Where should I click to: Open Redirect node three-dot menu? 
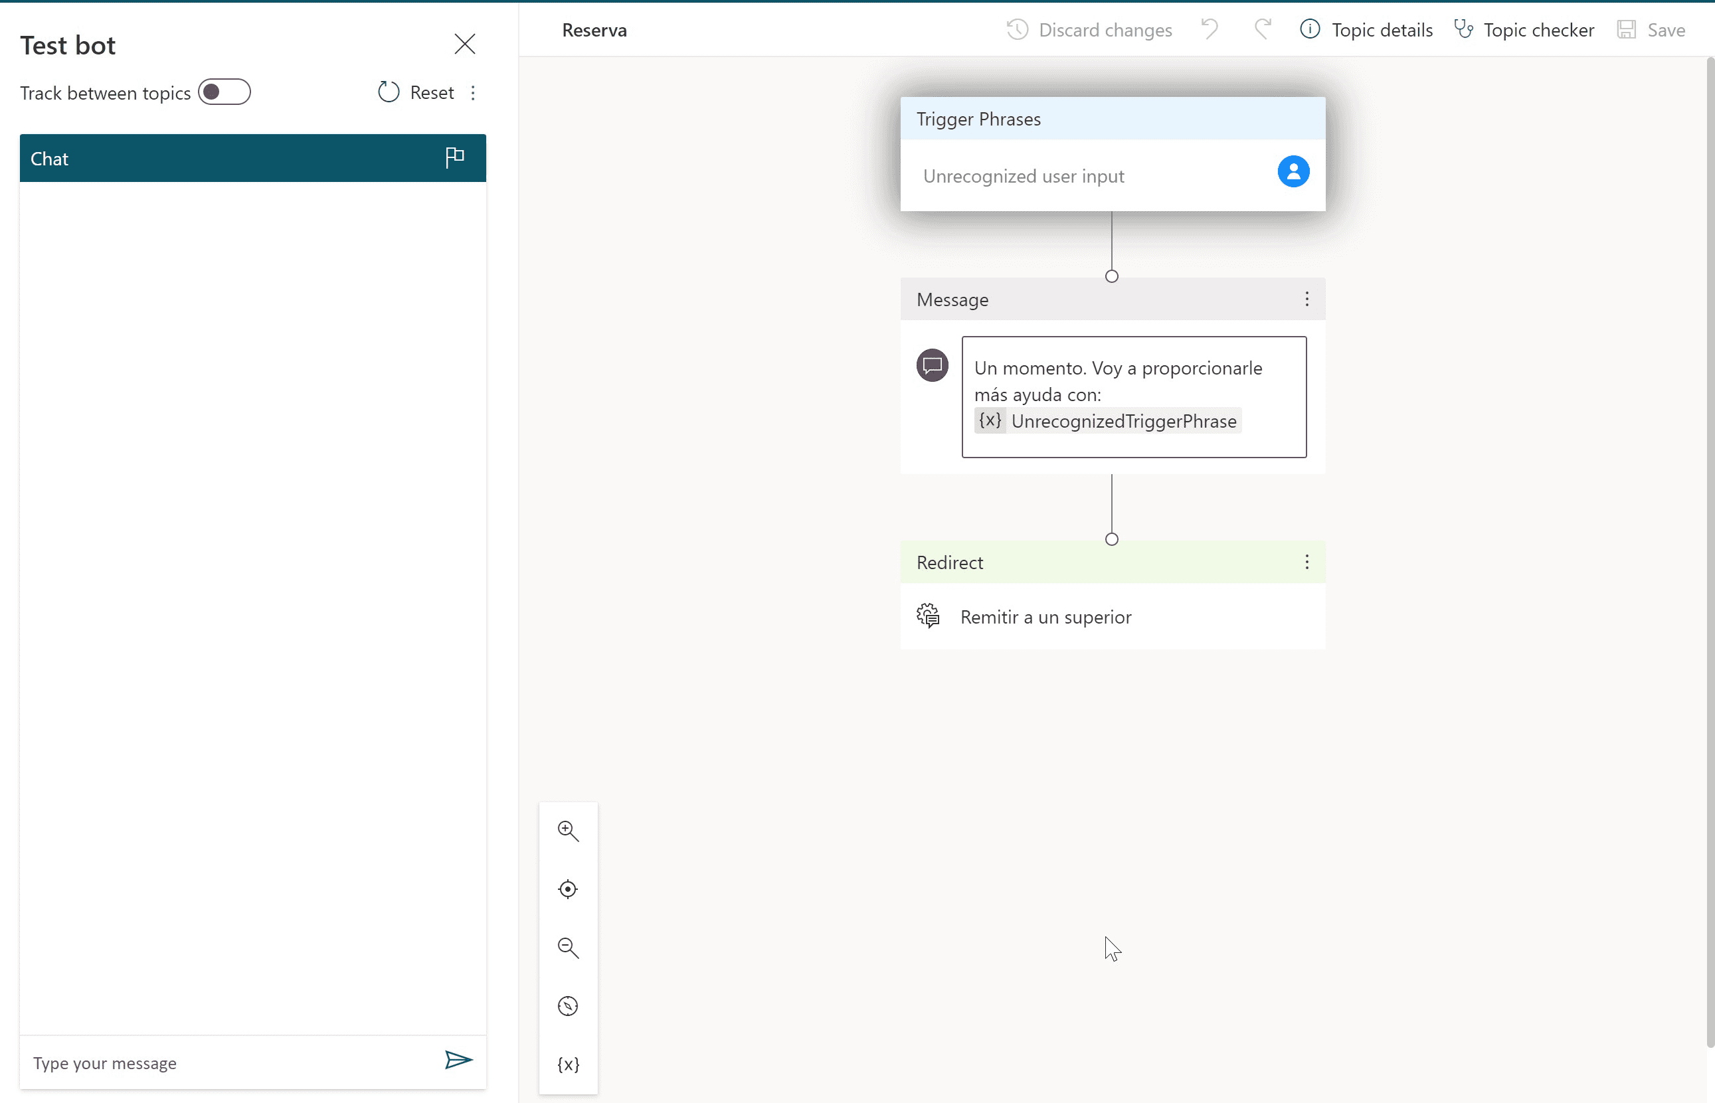pyautogui.click(x=1307, y=562)
